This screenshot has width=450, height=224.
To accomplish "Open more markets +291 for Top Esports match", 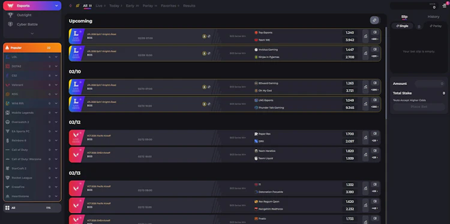I will (x=375, y=40).
